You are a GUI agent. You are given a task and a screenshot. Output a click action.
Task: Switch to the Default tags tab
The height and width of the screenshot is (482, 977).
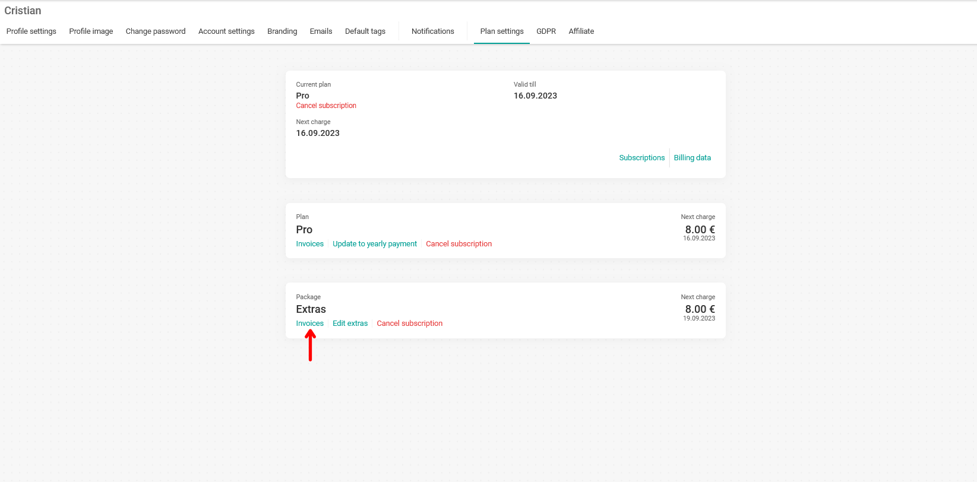(365, 31)
